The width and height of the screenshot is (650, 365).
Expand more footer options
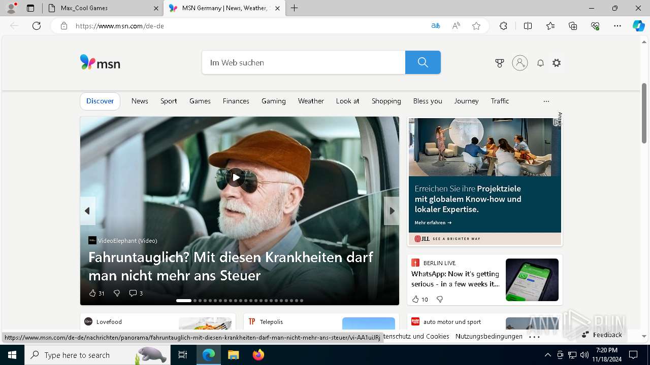(x=534, y=337)
